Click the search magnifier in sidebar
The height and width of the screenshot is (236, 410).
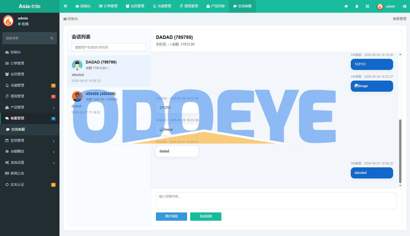(x=52, y=38)
